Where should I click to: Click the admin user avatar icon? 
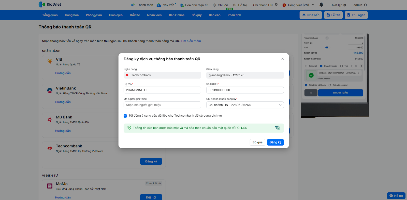click(365, 5)
